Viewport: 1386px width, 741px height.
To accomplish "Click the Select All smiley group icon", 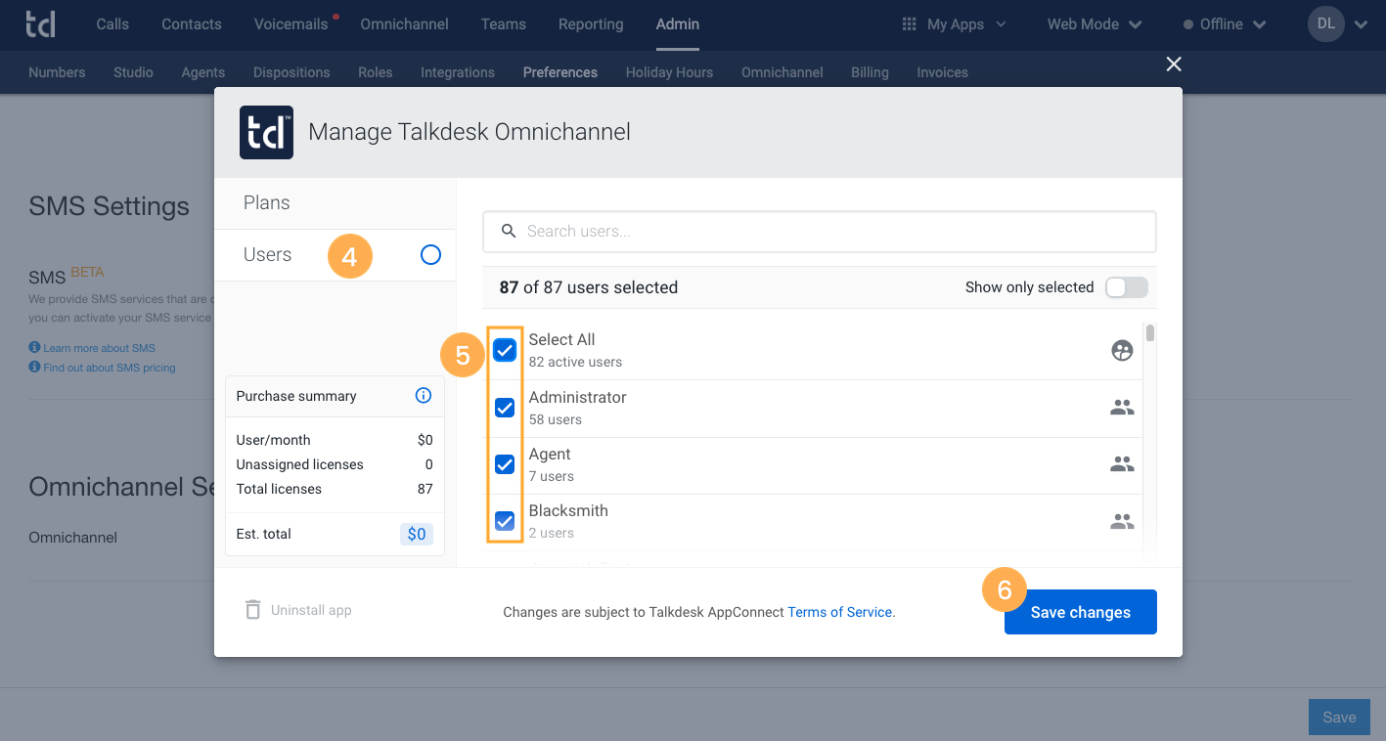I will click(x=1122, y=350).
